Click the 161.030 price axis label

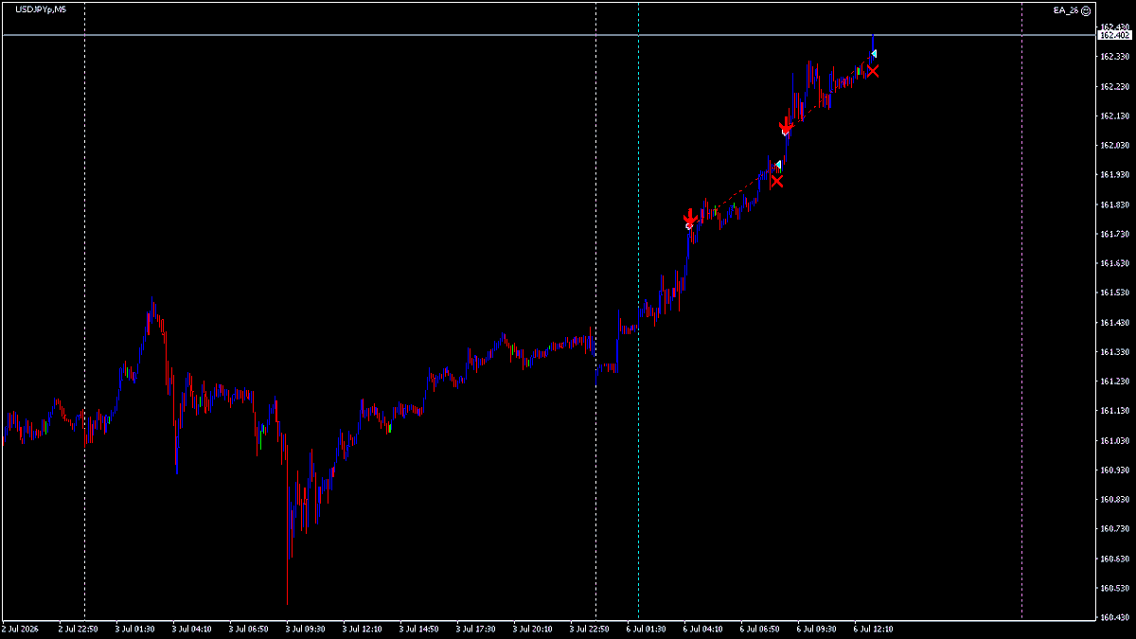(x=1114, y=440)
